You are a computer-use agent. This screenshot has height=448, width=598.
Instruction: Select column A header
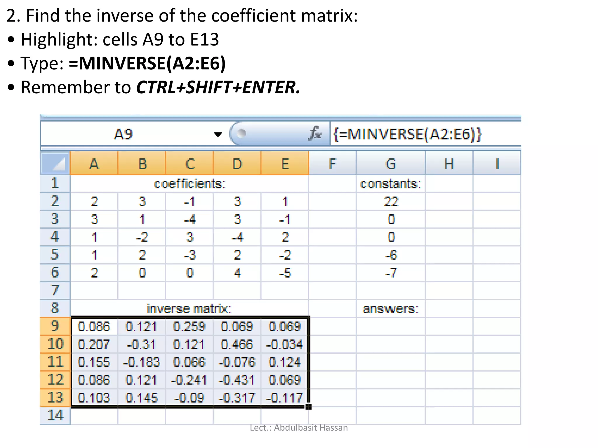pyautogui.click(x=94, y=163)
